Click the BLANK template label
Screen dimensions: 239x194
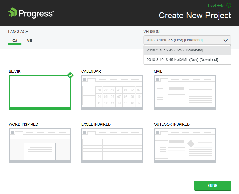15,71
